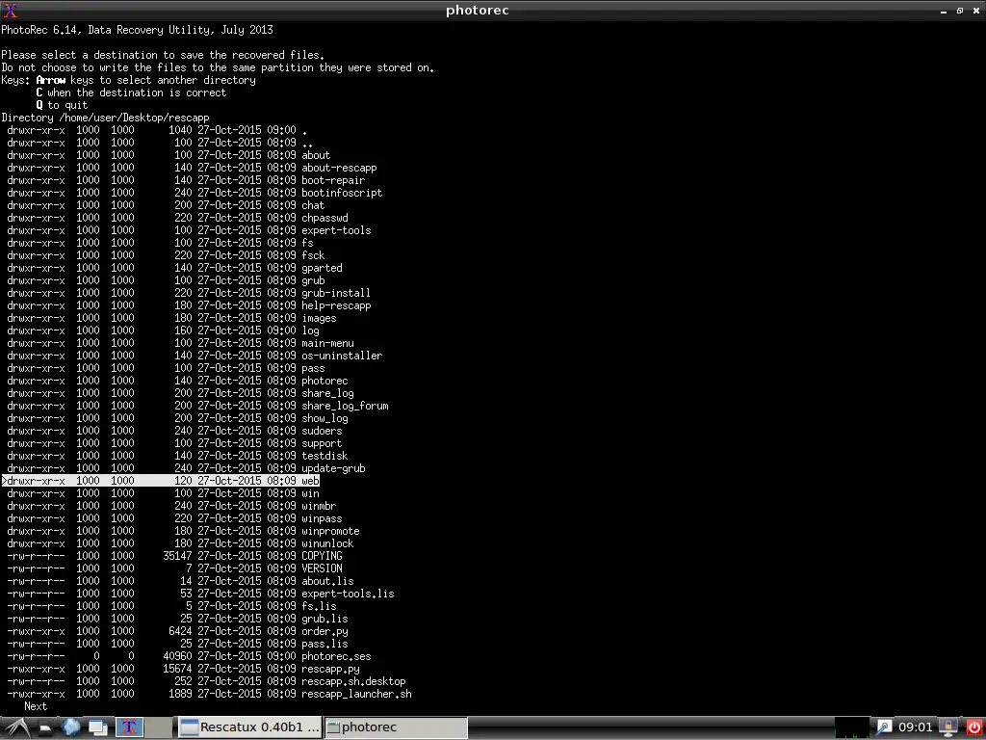Viewport: 986px width, 740px height.
Task: Select the 'fs.lis' file entry
Action: point(171,606)
